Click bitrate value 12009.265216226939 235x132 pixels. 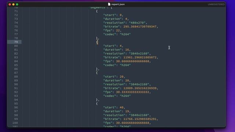point(140,88)
